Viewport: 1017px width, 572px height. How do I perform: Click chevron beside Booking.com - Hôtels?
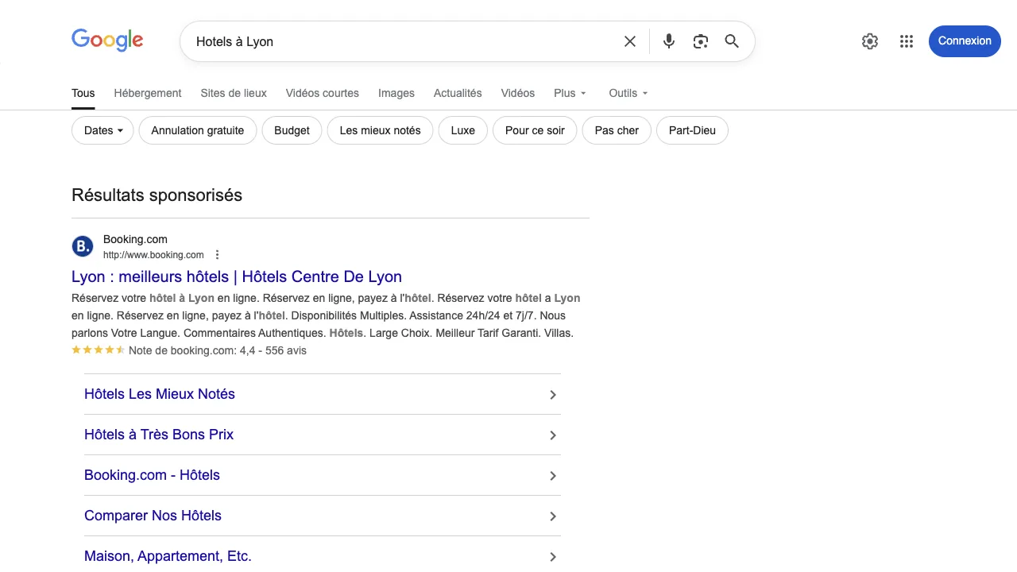click(x=553, y=476)
